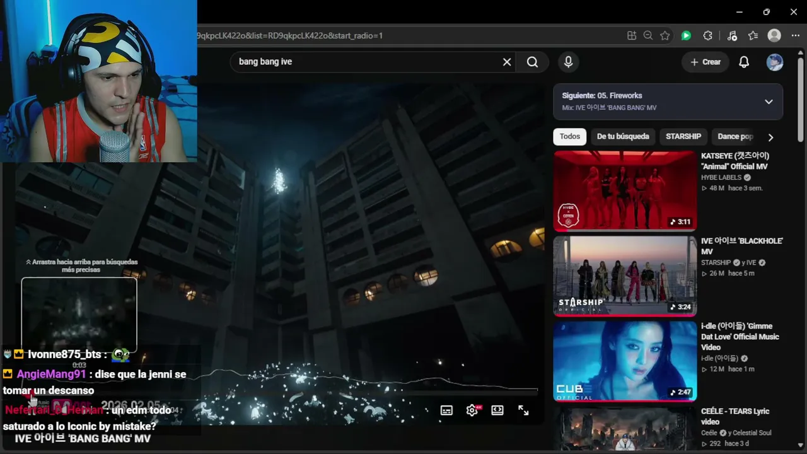Screen dimensions: 807x454
Task: Click the 'CEÉLE - TEARS Lyric video' title
Action: tap(735, 416)
